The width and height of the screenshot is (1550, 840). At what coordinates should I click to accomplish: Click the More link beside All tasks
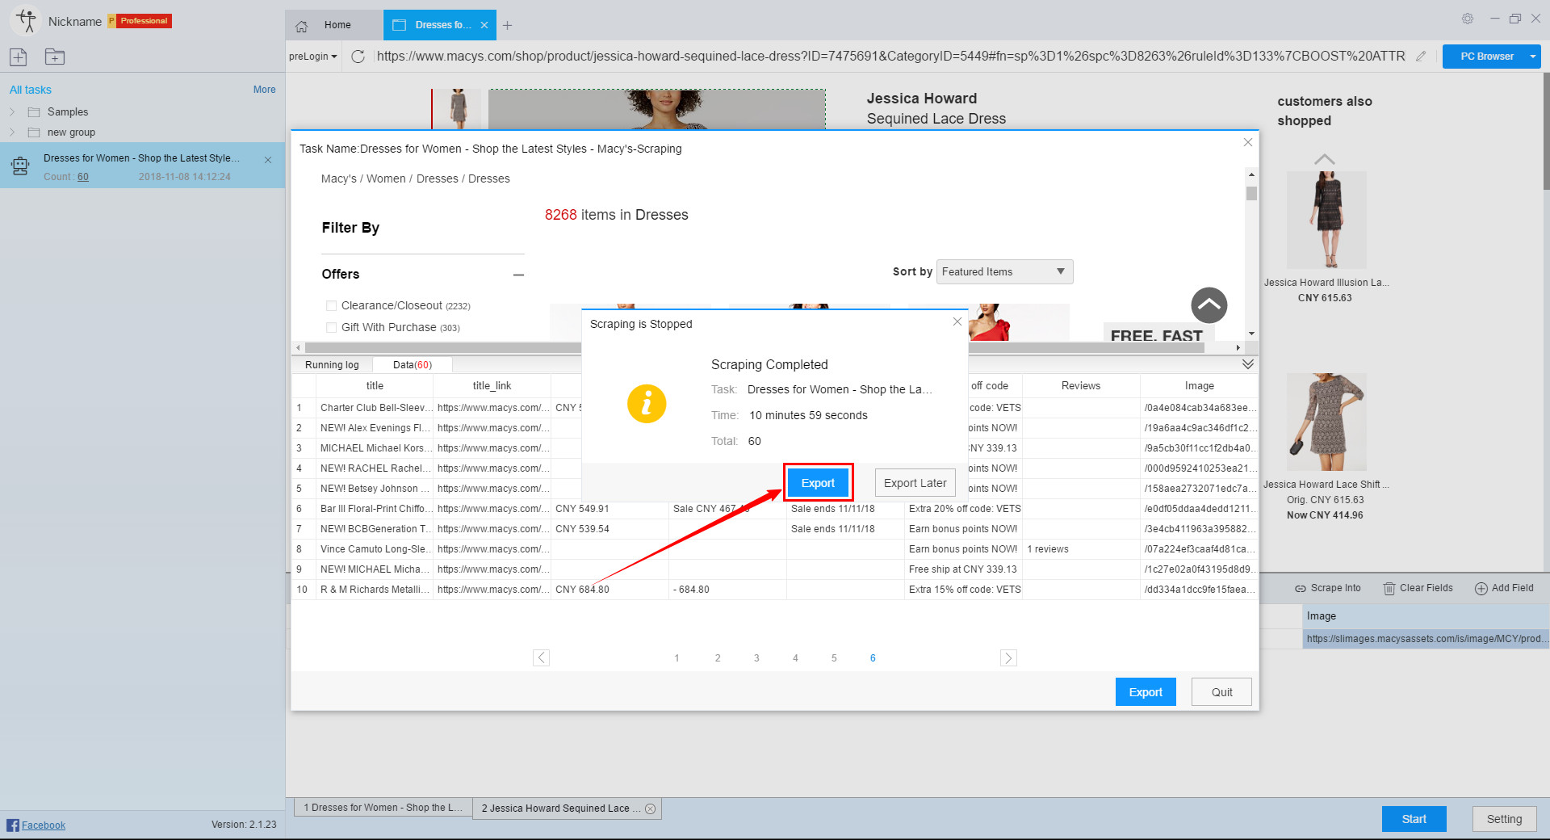[x=264, y=90]
